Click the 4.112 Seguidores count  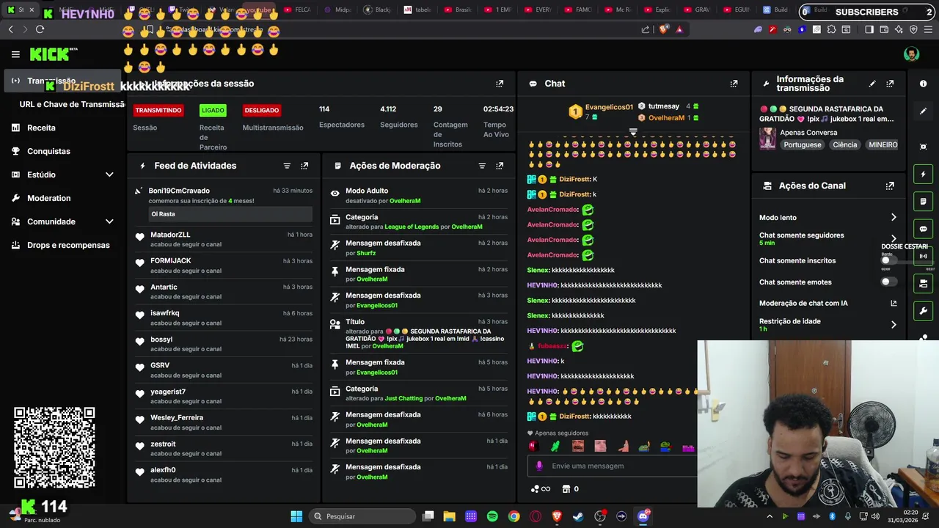coord(388,109)
